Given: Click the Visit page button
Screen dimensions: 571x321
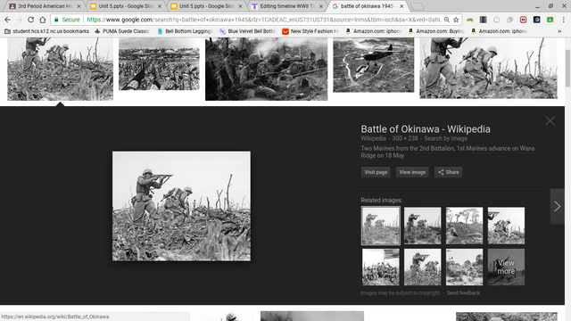Looking at the screenshot, I should (x=376, y=172).
